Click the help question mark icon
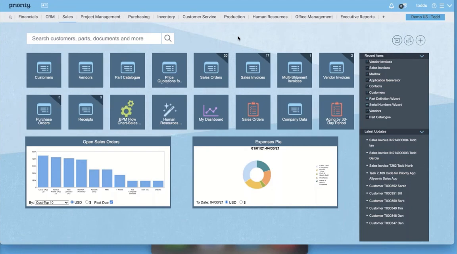Viewport: 457px width, 254px height. (x=434, y=6)
